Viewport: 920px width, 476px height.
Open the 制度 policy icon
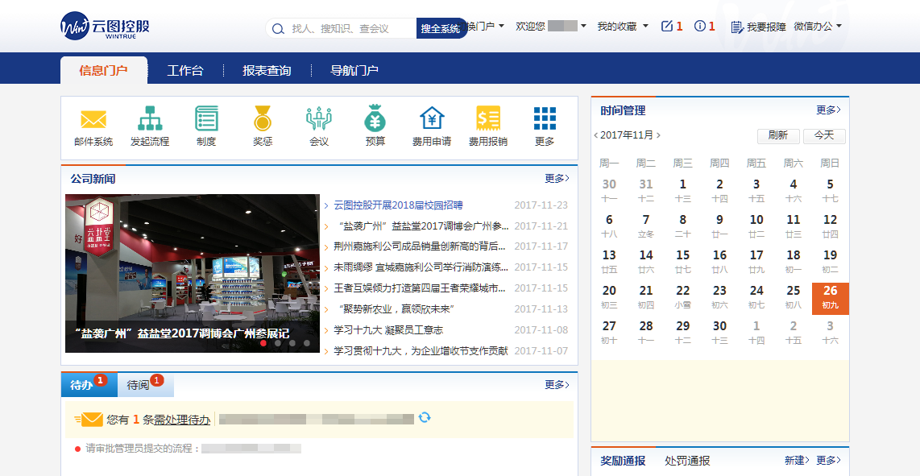click(206, 119)
